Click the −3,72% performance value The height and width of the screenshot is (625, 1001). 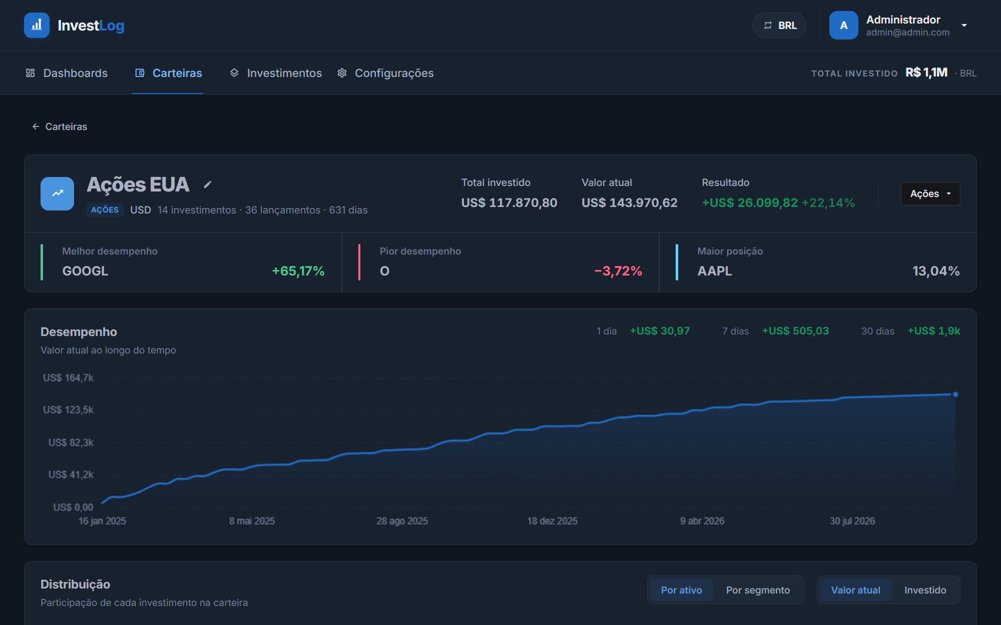tap(618, 271)
